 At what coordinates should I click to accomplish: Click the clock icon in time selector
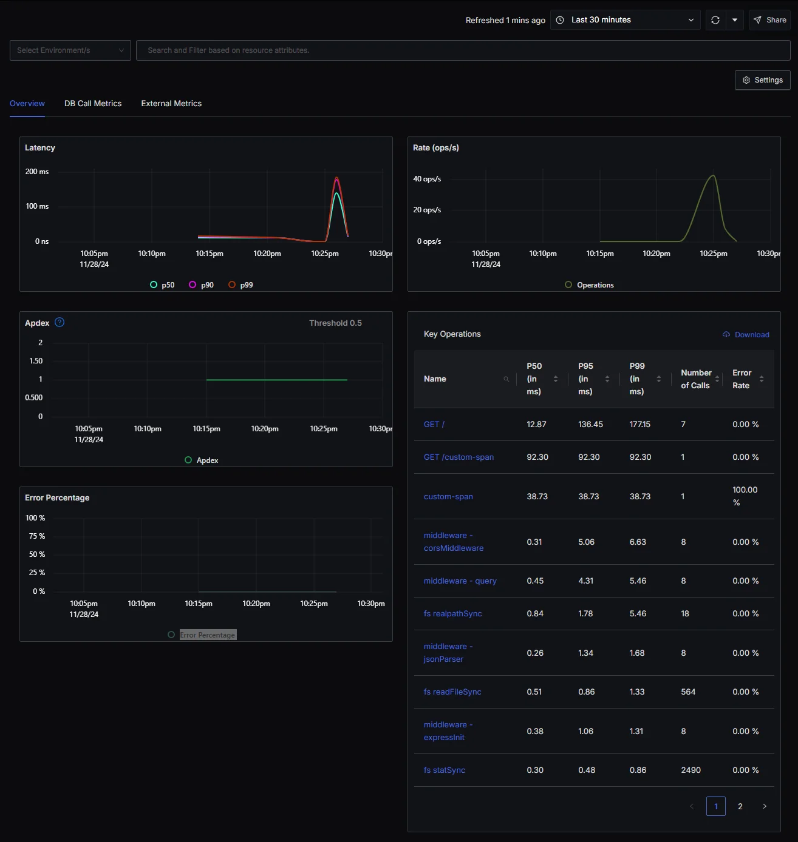pyautogui.click(x=559, y=20)
